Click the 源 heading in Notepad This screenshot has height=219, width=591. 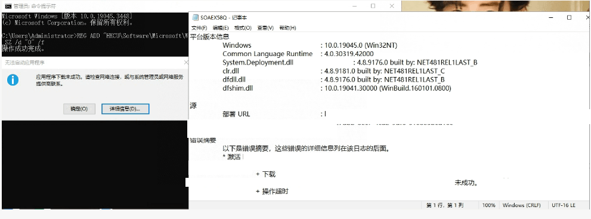coord(193,106)
